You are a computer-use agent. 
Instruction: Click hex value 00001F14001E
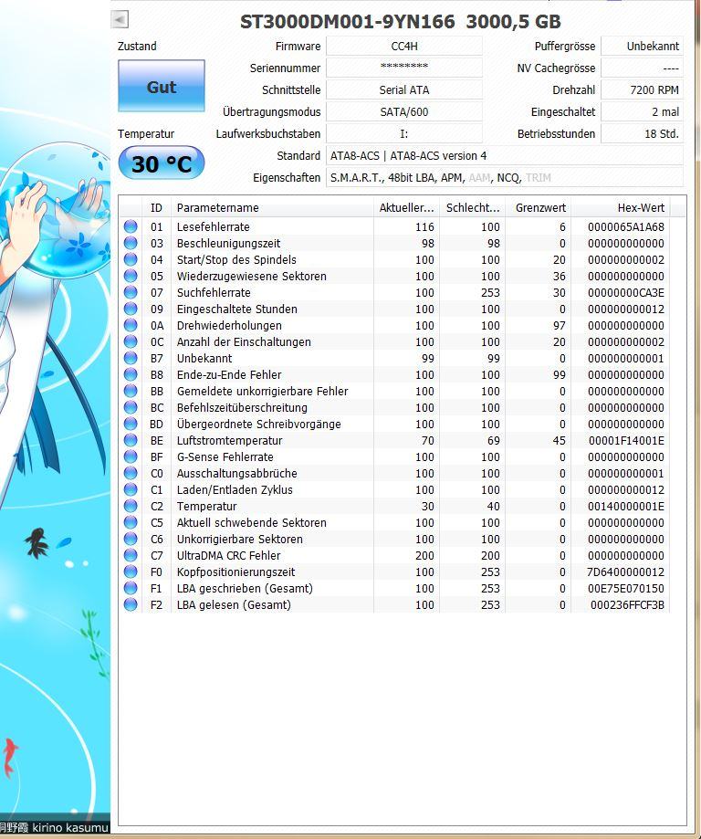(626, 440)
